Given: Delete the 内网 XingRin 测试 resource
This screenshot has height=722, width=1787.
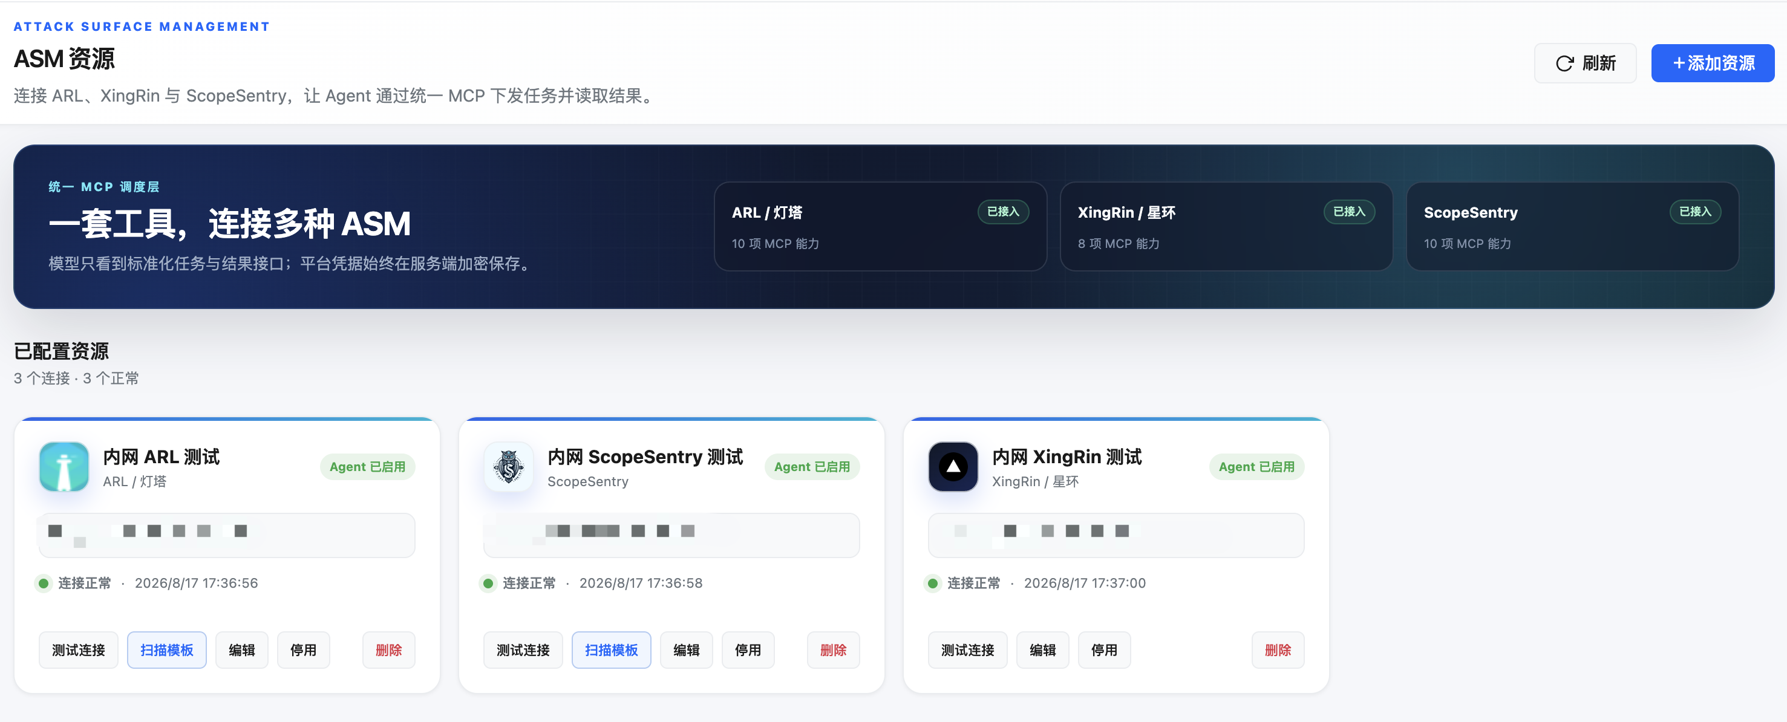Looking at the screenshot, I should click(1278, 650).
